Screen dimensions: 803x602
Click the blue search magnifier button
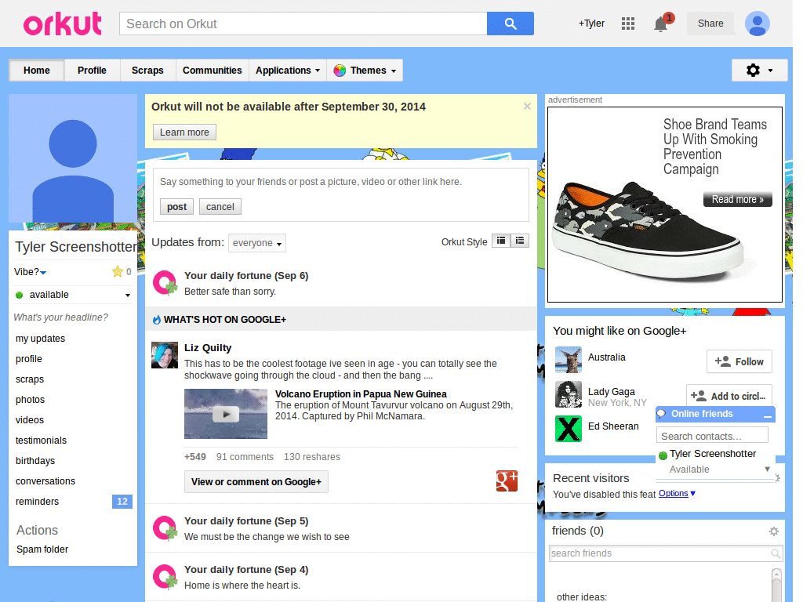click(x=510, y=24)
